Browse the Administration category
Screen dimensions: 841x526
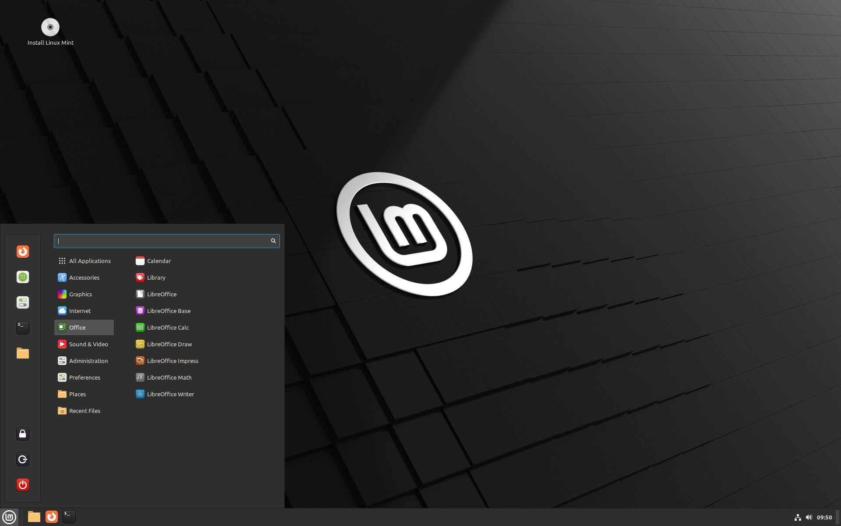coord(88,361)
